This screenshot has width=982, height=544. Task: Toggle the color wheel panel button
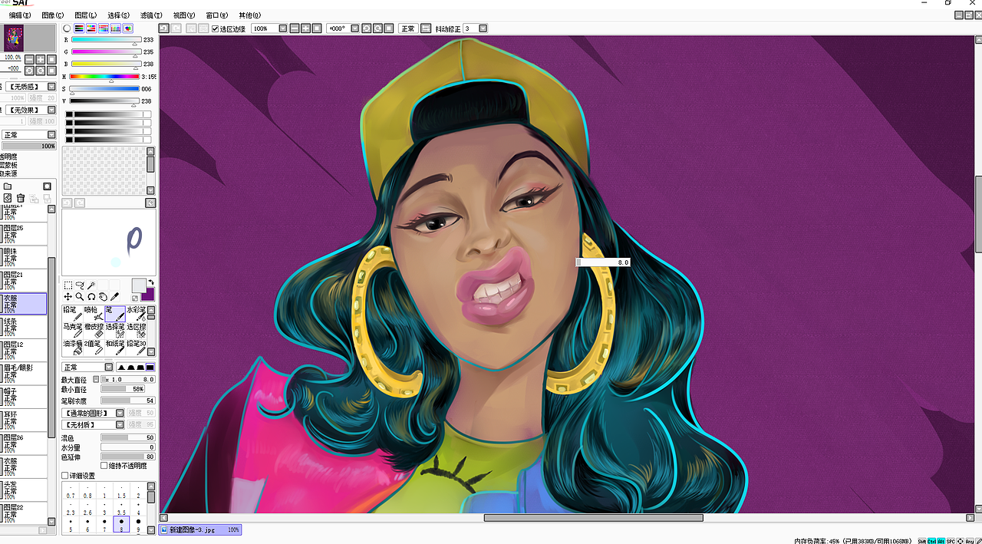tap(67, 28)
